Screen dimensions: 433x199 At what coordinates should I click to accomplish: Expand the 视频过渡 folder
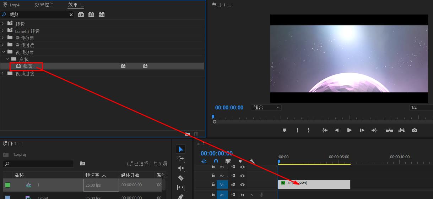pos(3,73)
